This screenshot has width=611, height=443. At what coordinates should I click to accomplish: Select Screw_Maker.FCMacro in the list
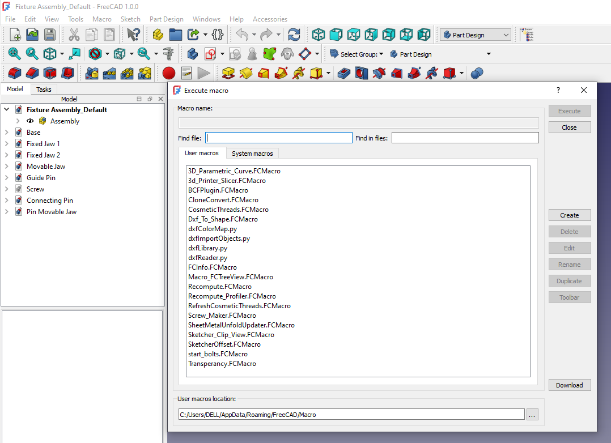222,316
